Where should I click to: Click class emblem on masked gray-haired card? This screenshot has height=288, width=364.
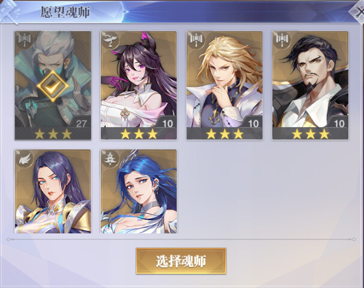pos(25,39)
